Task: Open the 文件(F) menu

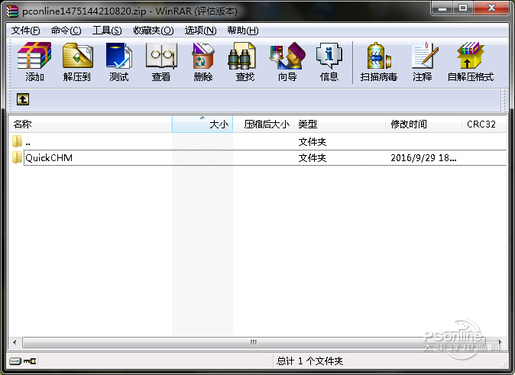Action: tap(26, 31)
